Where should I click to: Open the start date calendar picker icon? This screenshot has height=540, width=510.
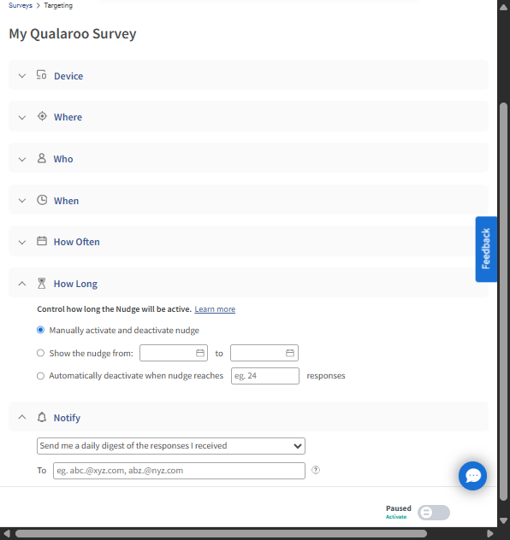point(200,353)
